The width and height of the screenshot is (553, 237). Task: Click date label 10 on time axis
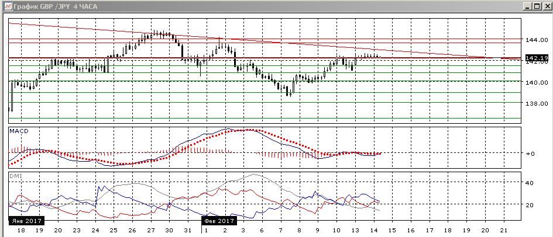click(x=336, y=231)
